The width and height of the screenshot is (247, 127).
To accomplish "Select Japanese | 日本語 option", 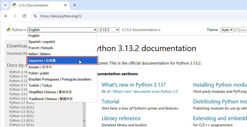I will tap(62, 60).
